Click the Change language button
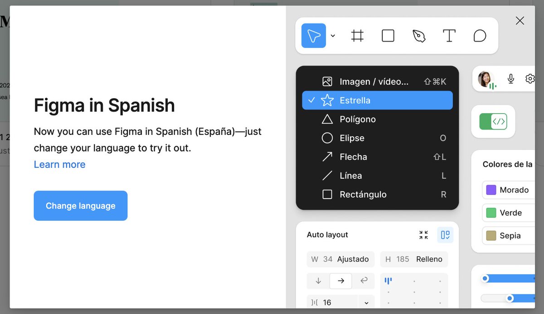The image size is (544, 314). tap(81, 206)
